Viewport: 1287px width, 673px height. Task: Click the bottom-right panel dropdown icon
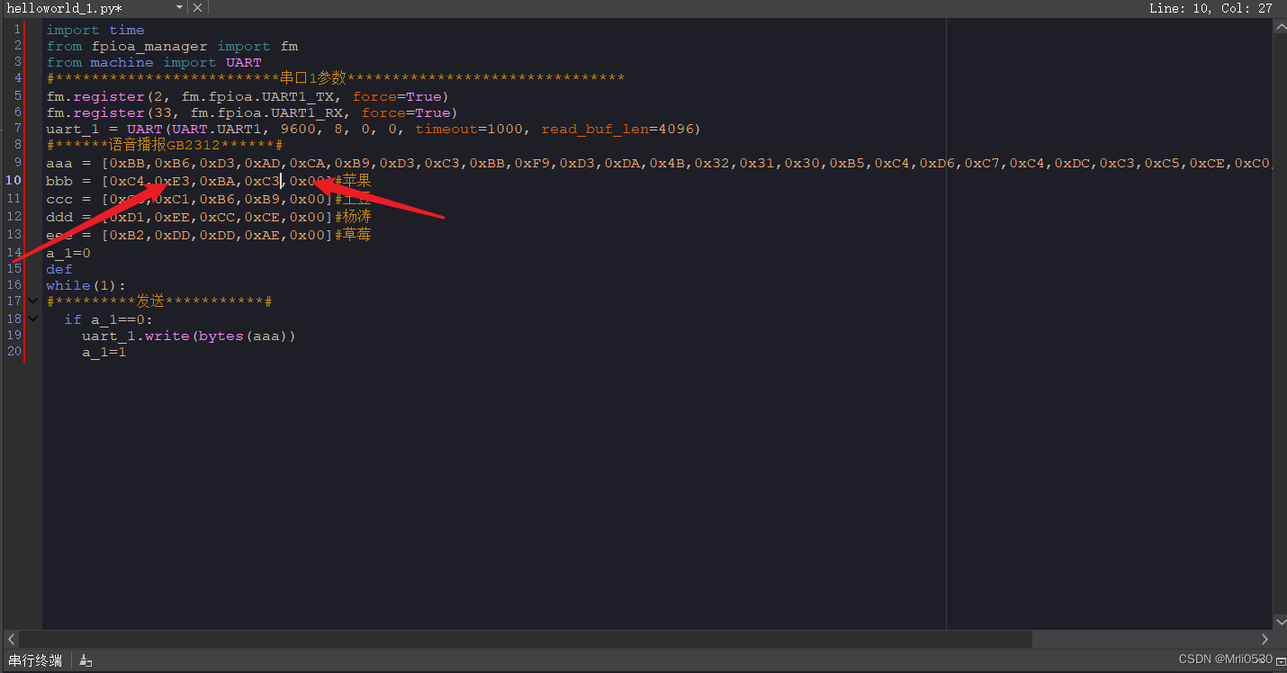(x=1281, y=660)
